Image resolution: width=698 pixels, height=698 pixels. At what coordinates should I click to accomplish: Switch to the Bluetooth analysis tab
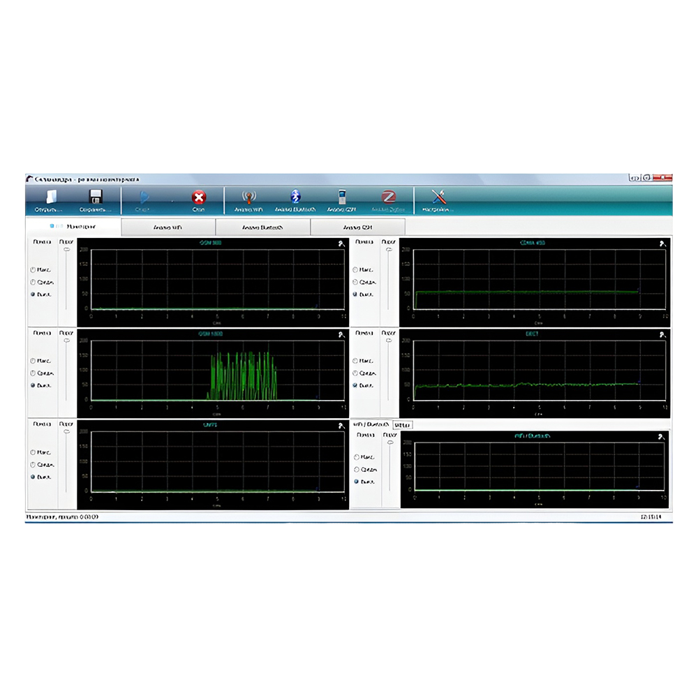point(262,227)
